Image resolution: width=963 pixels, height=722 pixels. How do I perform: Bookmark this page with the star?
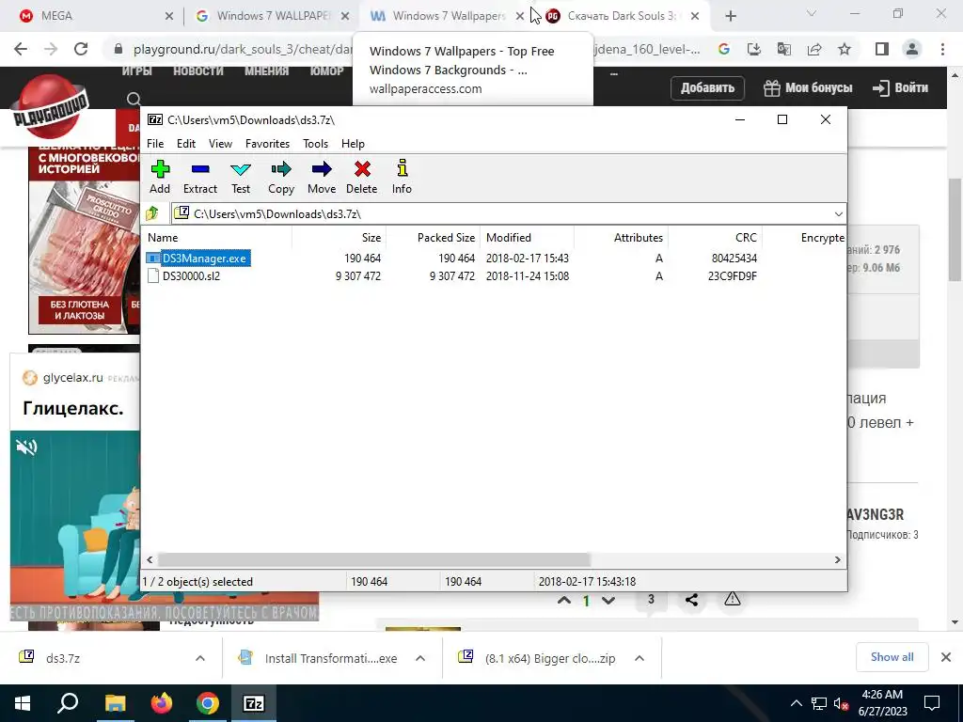point(845,49)
